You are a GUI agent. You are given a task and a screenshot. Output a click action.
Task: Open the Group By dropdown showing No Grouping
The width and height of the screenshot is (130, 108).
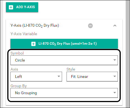click(64, 93)
